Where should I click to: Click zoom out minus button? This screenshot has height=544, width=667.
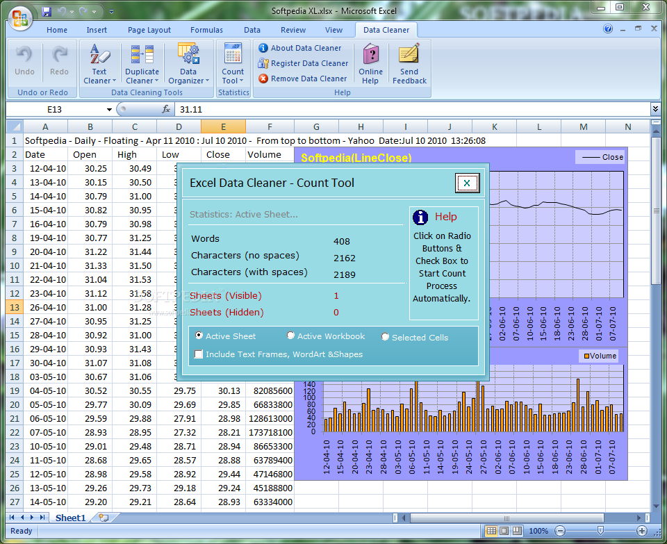[560, 531]
